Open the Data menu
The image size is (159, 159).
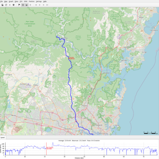click(16, 1)
